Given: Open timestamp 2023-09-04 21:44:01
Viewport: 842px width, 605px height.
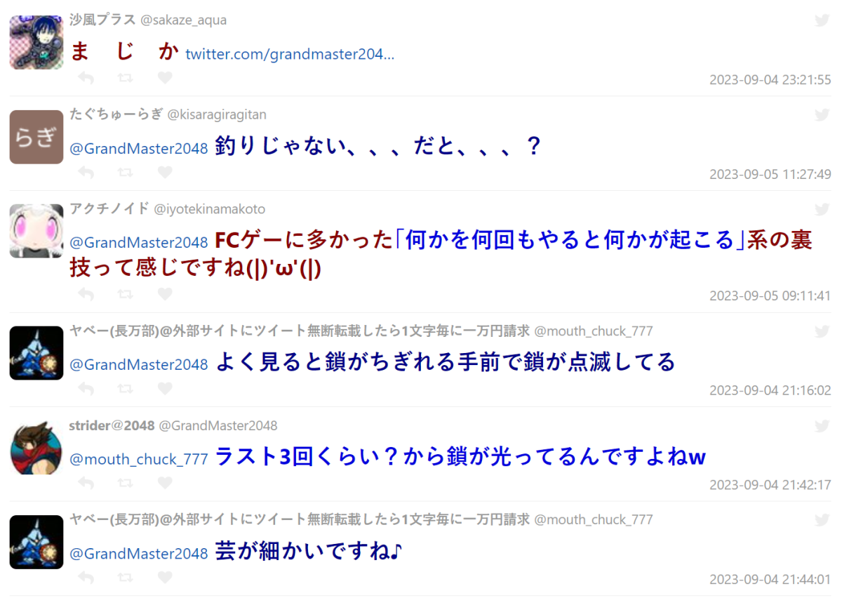Looking at the screenshot, I should (770, 579).
